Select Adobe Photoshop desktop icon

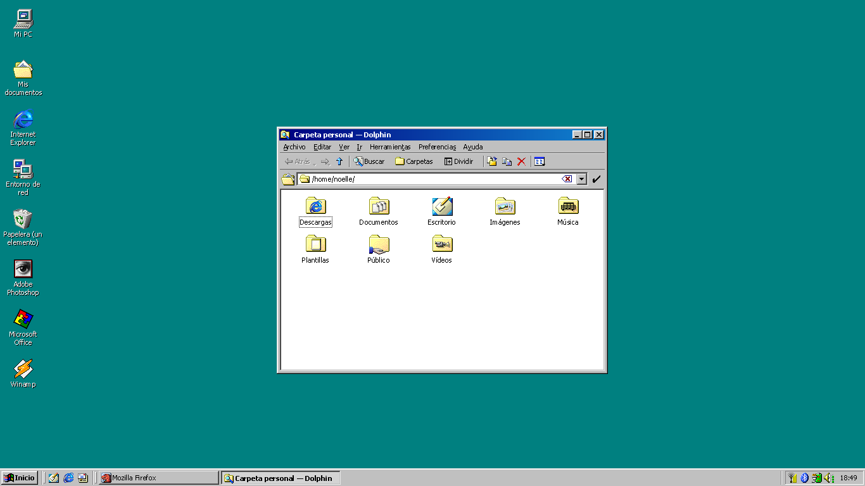pos(23,278)
